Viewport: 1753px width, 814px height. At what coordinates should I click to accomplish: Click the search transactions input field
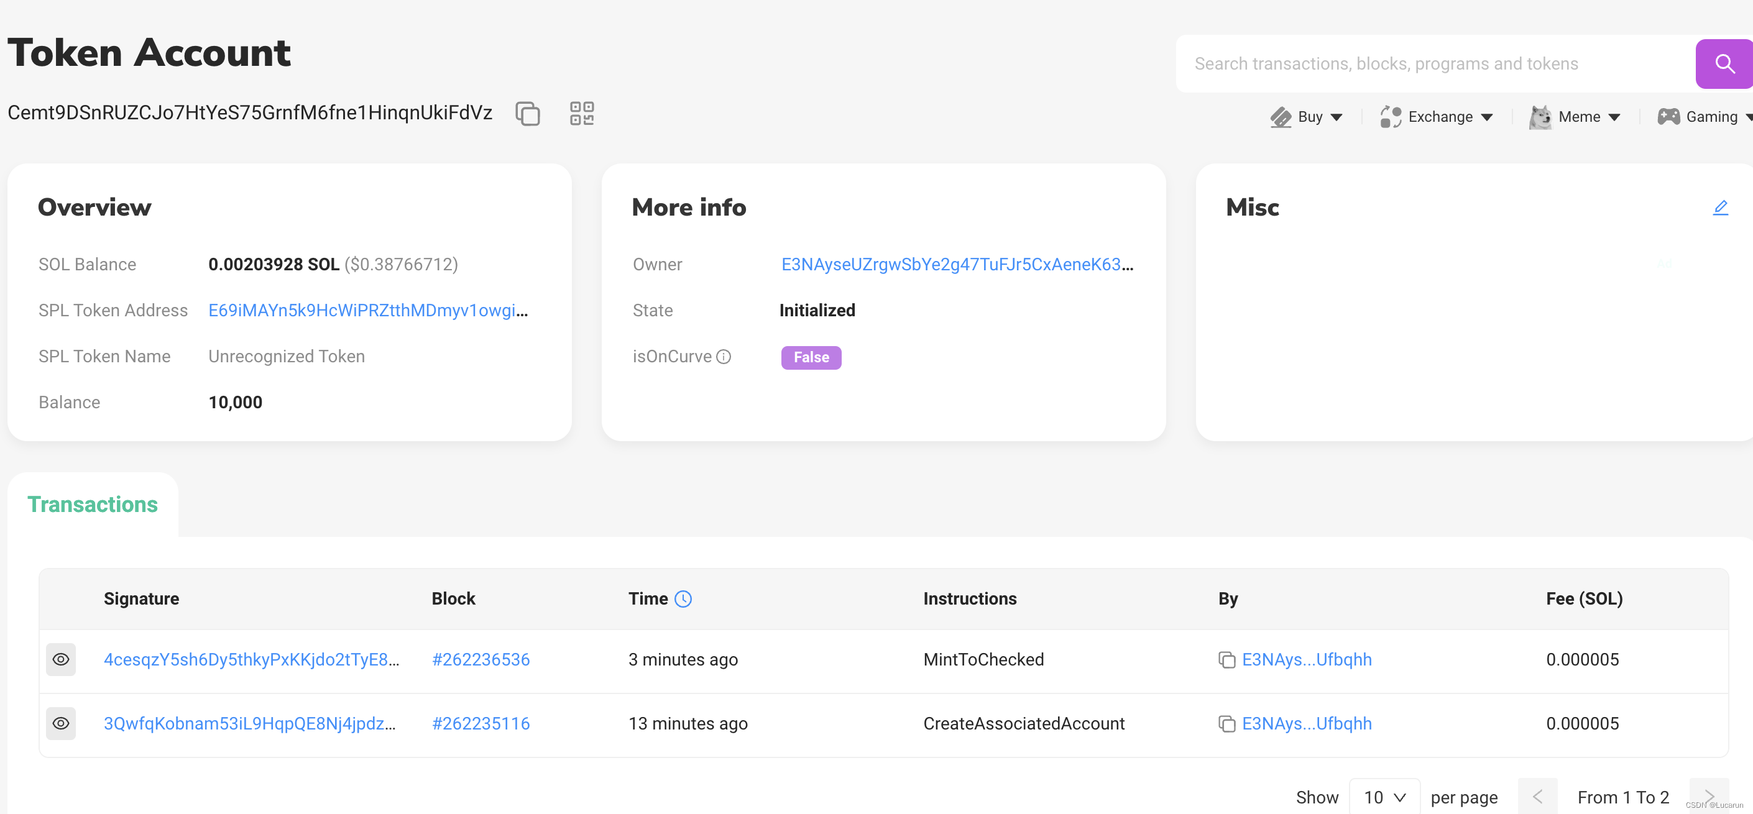[1429, 64]
